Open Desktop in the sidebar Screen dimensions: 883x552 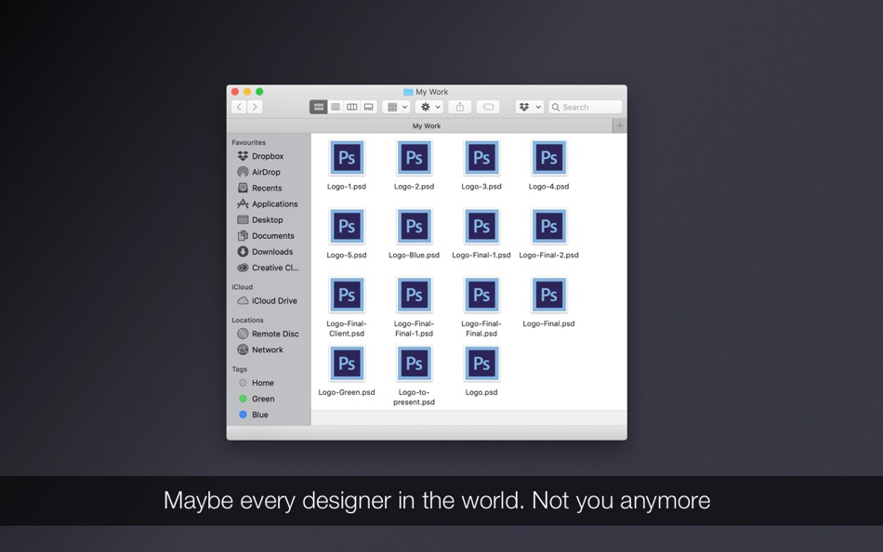tap(268, 219)
